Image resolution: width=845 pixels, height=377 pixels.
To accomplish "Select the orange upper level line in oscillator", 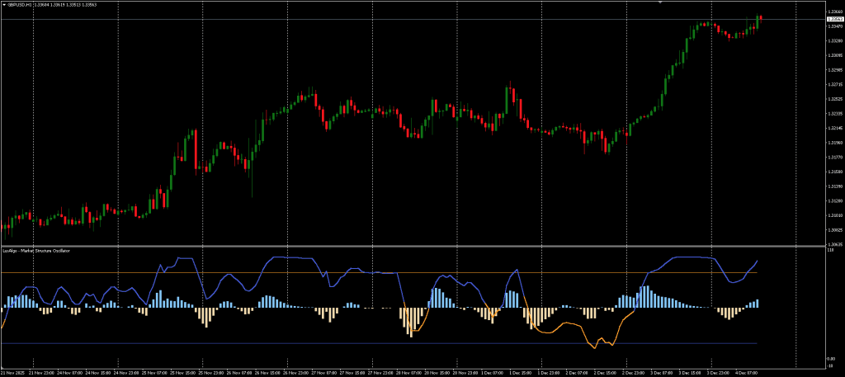I will click(x=379, y=272).
